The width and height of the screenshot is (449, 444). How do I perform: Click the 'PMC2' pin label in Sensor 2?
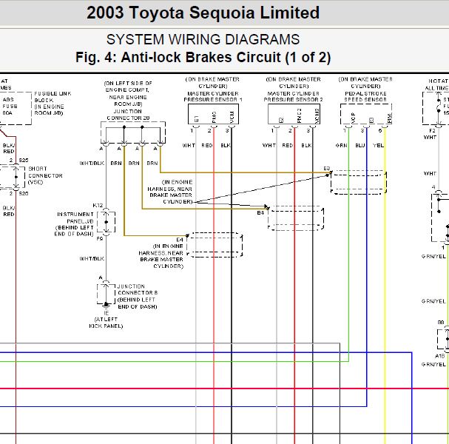click(300, 115)
